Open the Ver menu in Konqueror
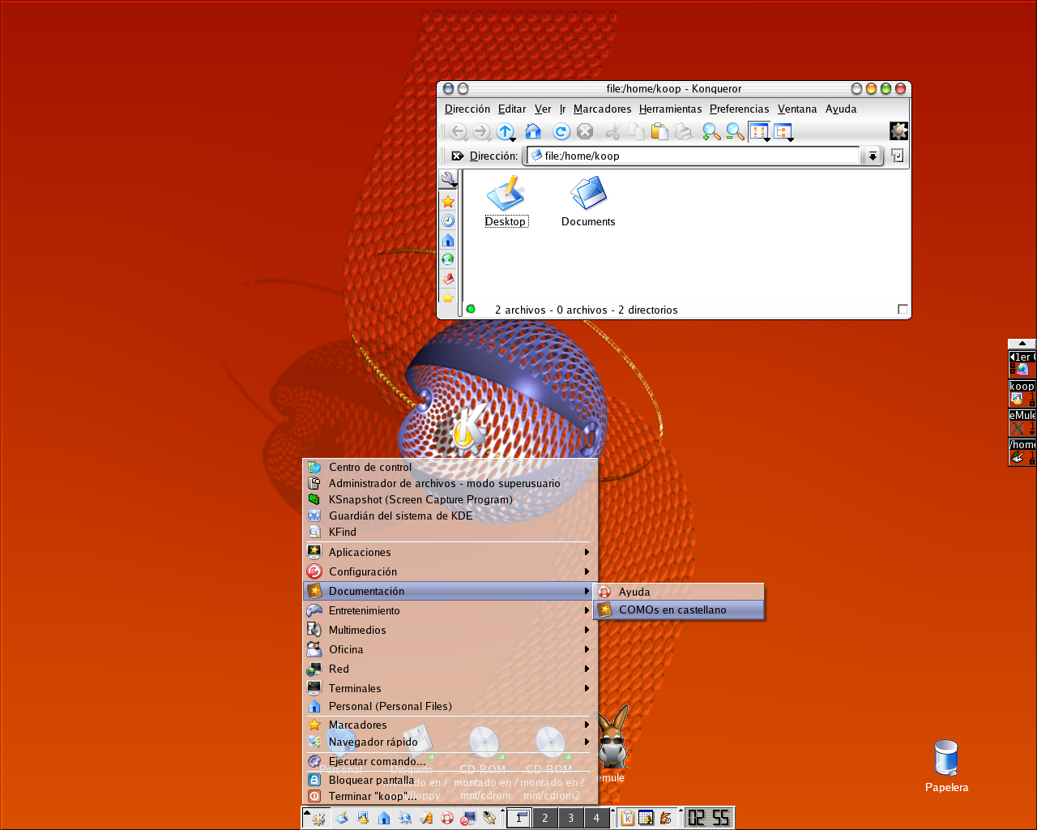 point(543,109)
